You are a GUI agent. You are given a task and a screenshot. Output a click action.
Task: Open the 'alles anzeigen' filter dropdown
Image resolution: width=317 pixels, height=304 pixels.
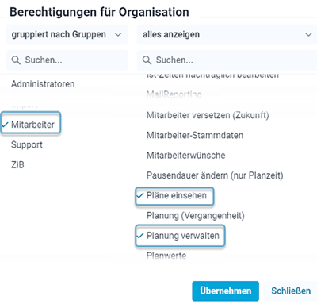[227, 34]
